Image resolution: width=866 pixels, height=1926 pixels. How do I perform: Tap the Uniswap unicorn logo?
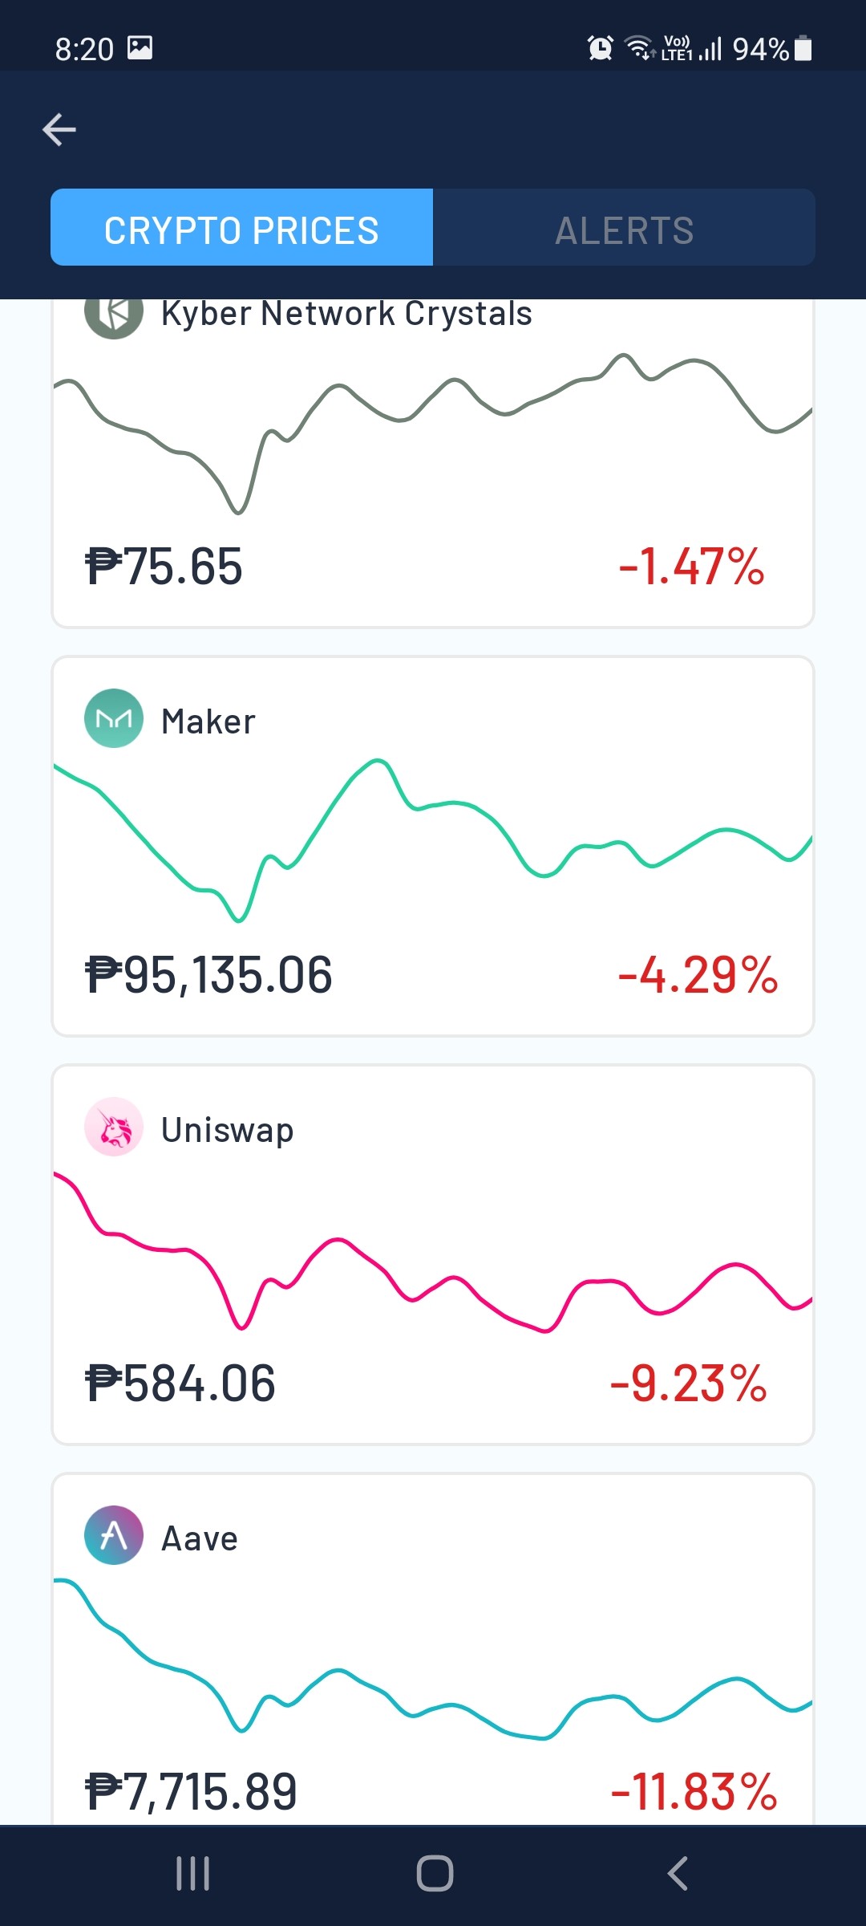pos(114,1127)
